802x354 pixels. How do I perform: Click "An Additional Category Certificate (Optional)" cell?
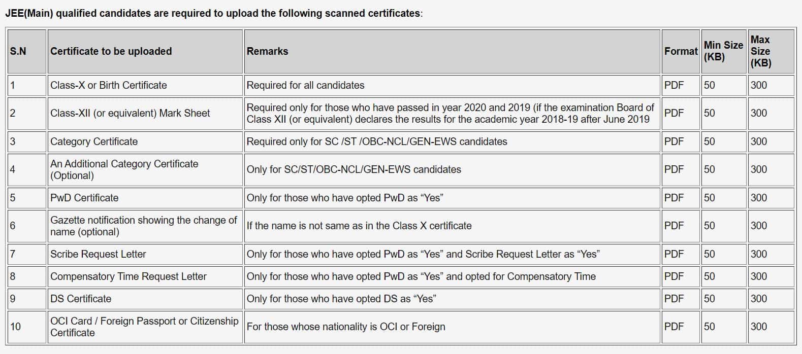[124, 169]
